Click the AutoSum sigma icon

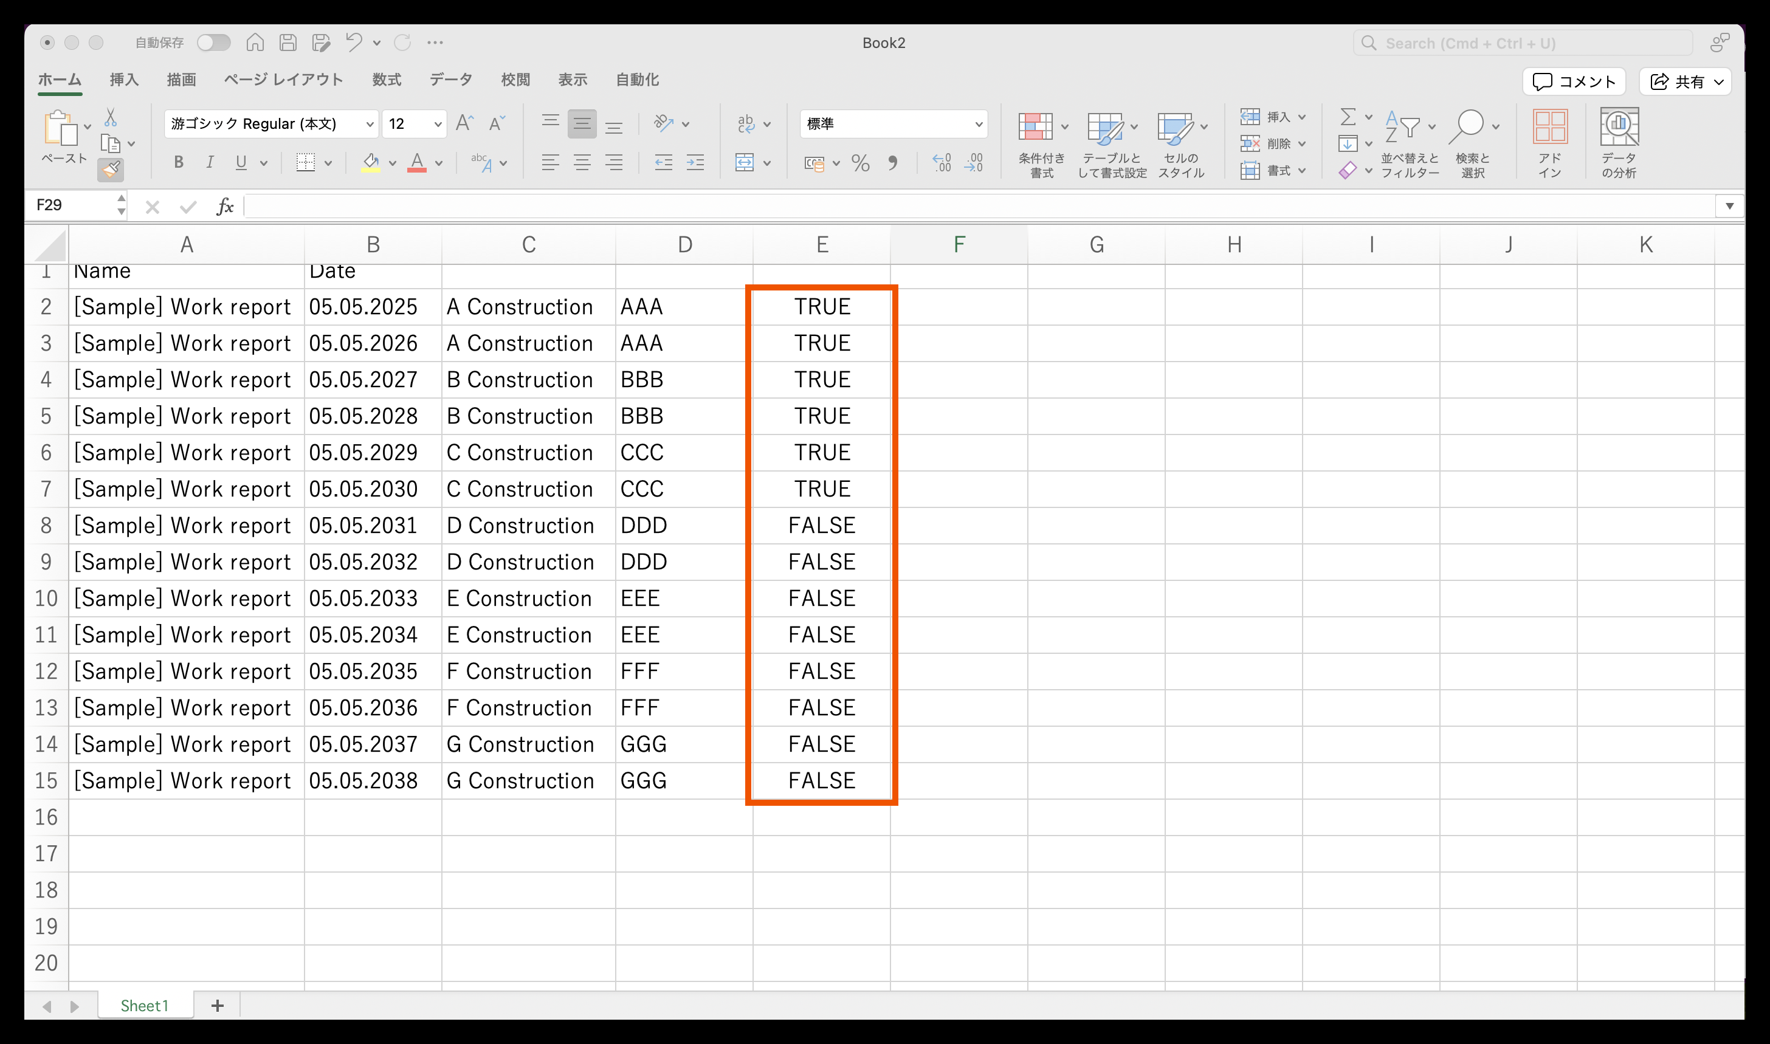(1347, 116)
